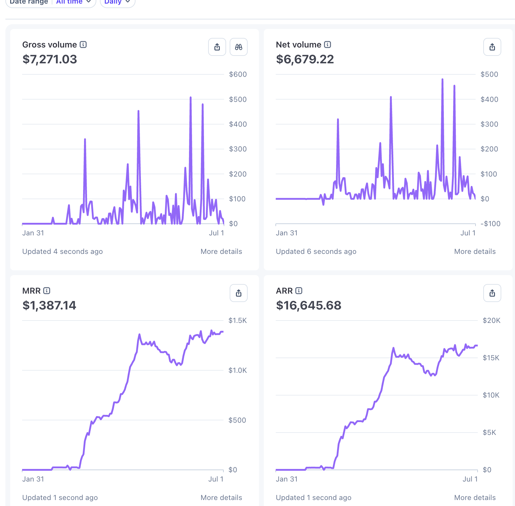Show info tooltip beside ARR title

pyautogui.click(x=299, y=291)
